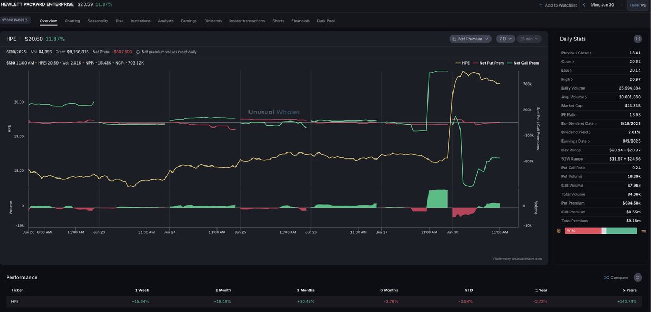This screenshot has height=312, width=651.
Task: Click the Jun 30 label on chart axis
Action: pos(452,232)
